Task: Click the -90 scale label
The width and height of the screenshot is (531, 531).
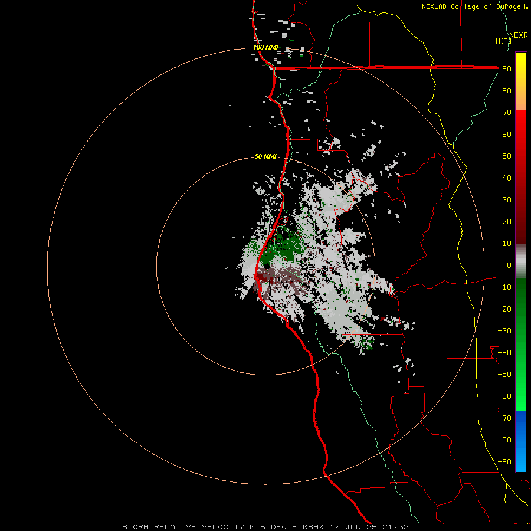Action: click(504, 462)
